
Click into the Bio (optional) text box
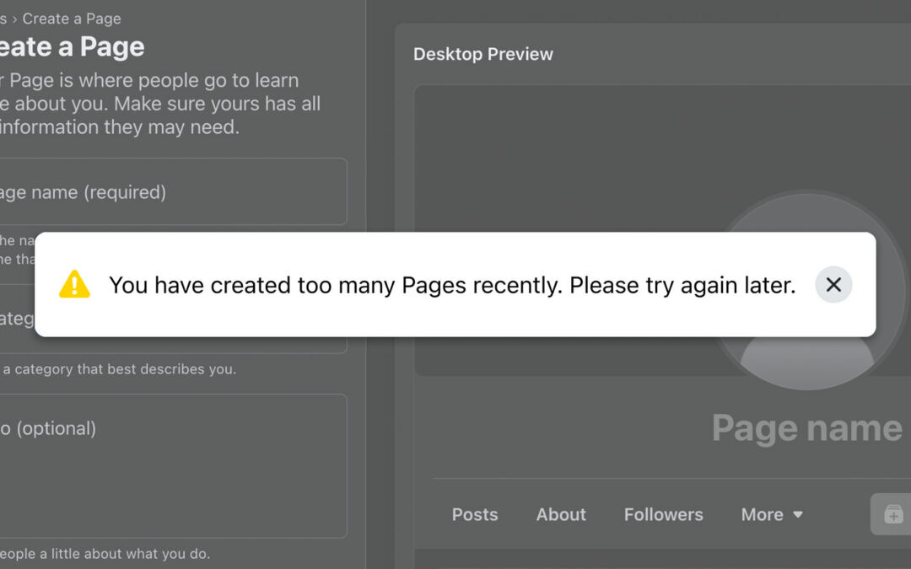click(169, 465)
